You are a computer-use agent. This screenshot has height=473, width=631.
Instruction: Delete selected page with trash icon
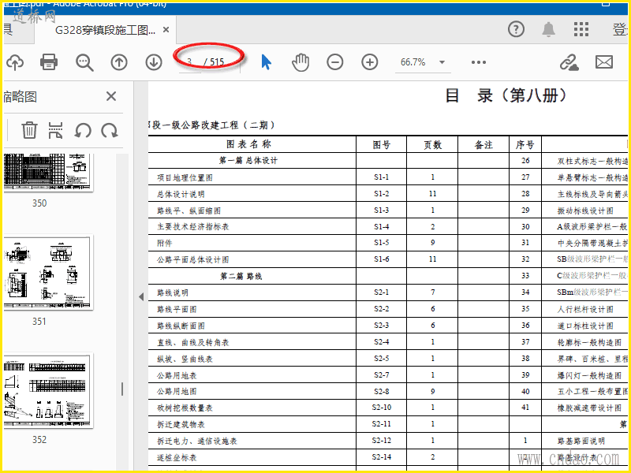[x=29, y=130]
